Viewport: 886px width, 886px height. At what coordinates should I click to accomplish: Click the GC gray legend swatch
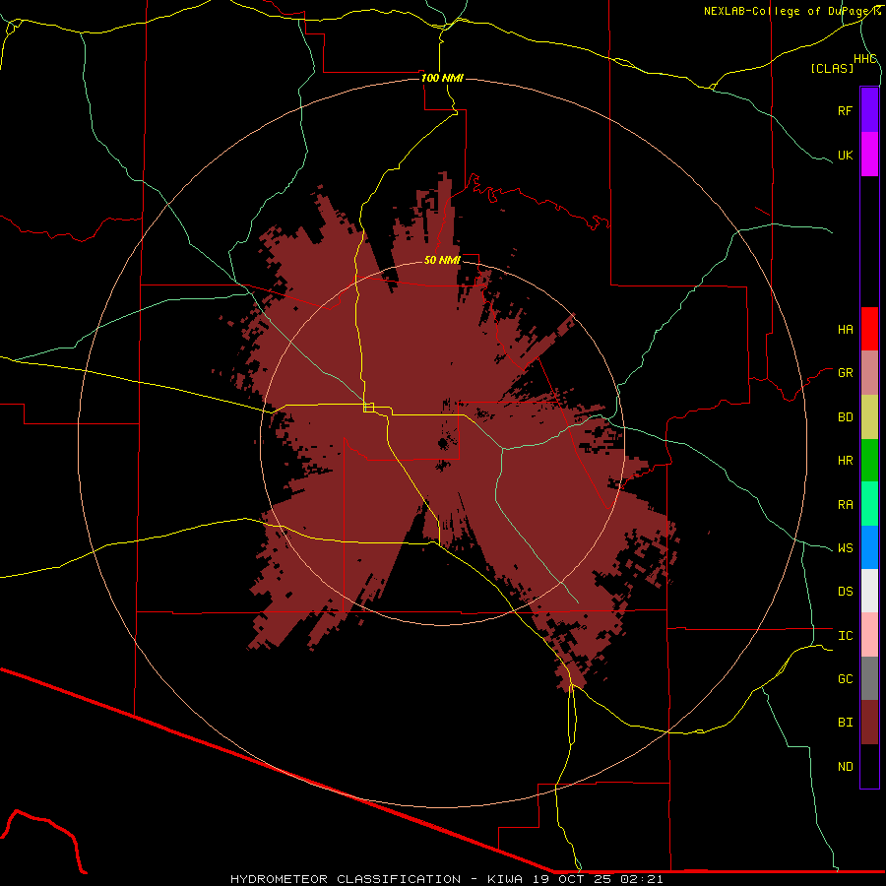(869, 678)
